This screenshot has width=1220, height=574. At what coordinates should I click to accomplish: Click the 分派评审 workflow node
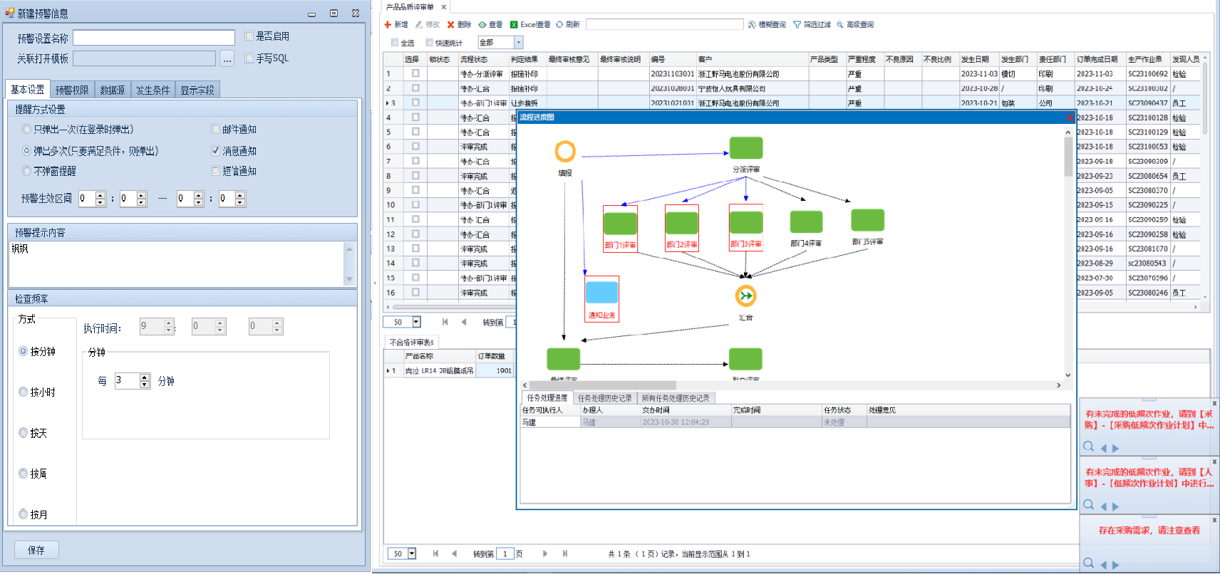[x=746, y=148]
